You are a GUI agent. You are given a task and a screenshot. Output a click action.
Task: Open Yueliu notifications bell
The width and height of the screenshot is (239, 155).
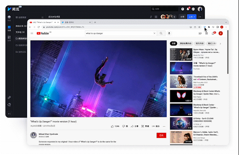tap(188, 9)
